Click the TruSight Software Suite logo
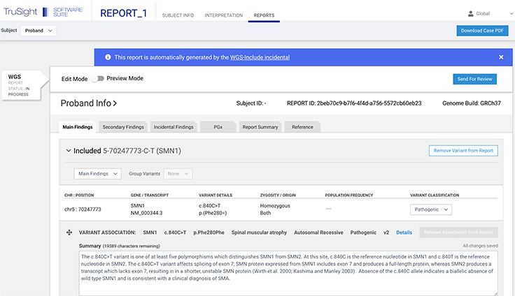The height and width of the screenshot is (296, 515). tap(43, 13)
